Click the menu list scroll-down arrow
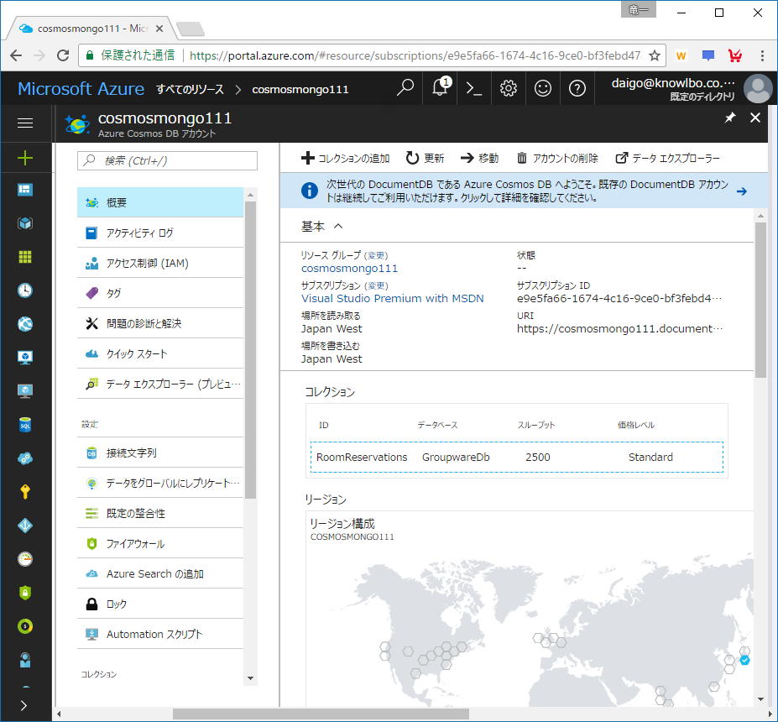The height and width of the screenshot is (722, 778). click(x=250, y=678)
